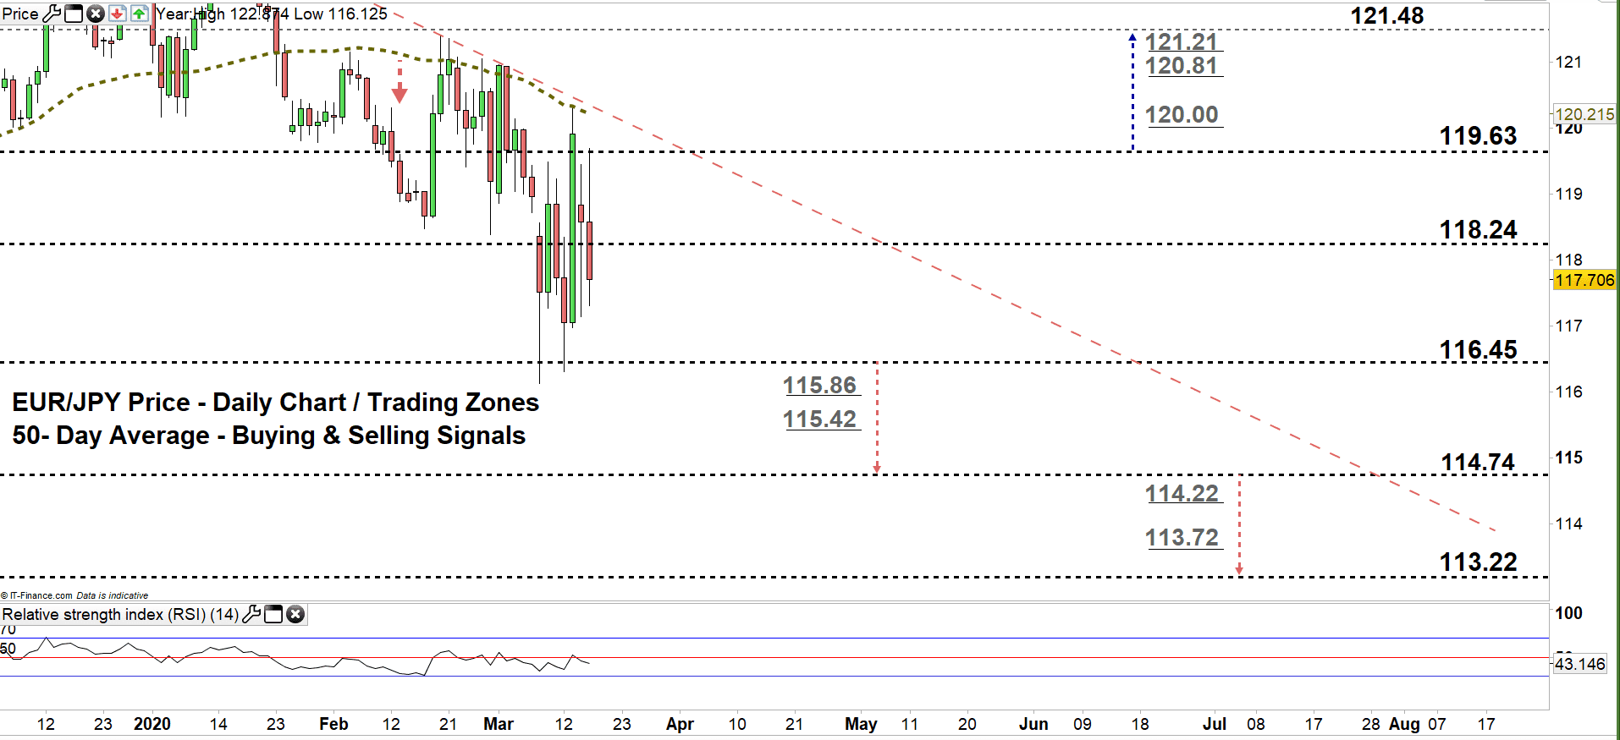The width and height of the screenshot is (1620, 740).
Task: Select the moving average value tag 120.215
Action: [1584, 114]
